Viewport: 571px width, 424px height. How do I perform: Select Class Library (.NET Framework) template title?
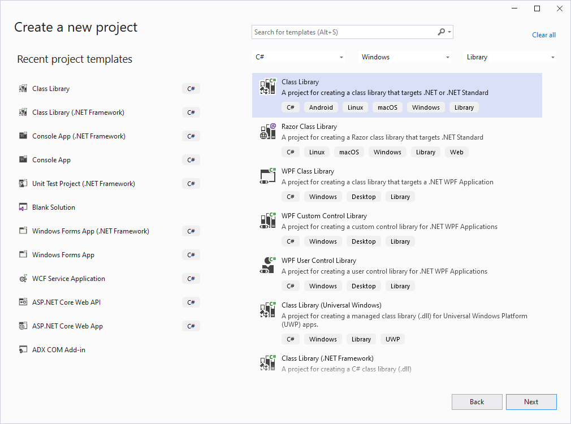pyautogui.click(x=327, y=358)
